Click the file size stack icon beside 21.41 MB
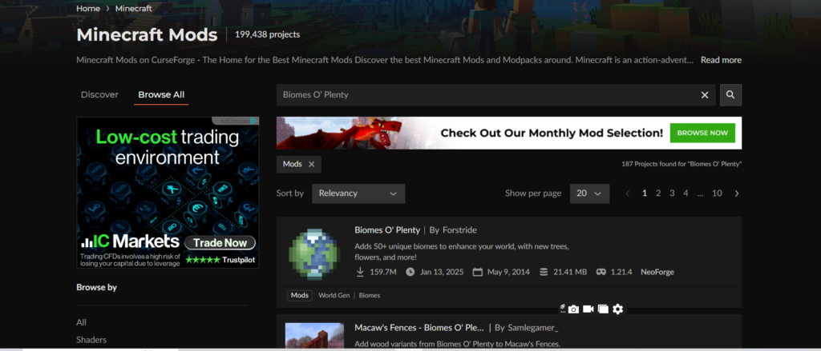Viewport: 821px width, 351px height. pyautogui.click(x=544, y=272)
